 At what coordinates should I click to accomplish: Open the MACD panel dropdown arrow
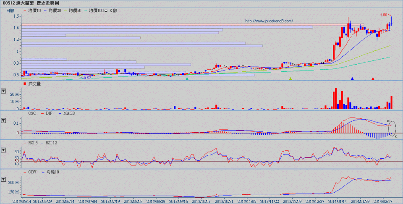pos(3,121)
